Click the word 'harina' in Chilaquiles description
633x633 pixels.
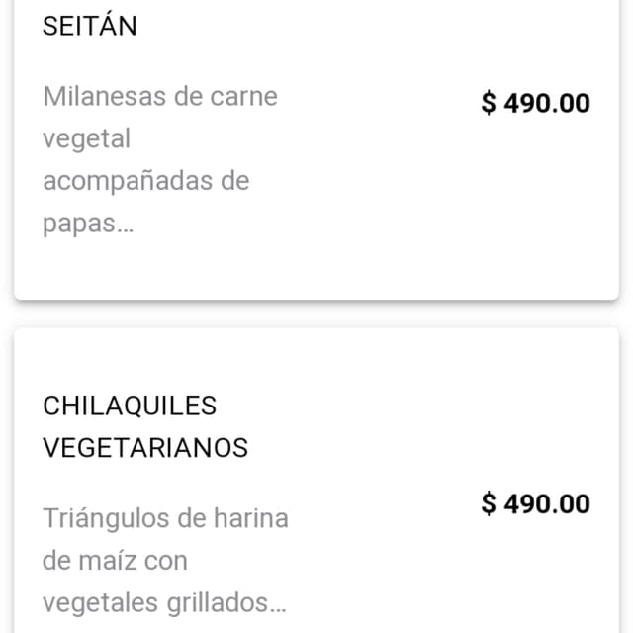pos(251,518)
